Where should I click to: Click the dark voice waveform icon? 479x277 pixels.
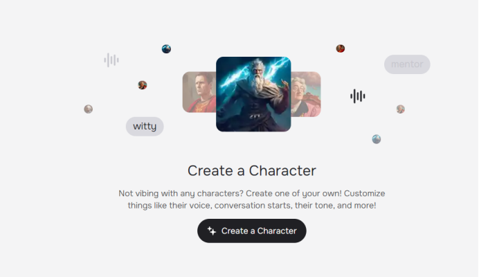358,96
